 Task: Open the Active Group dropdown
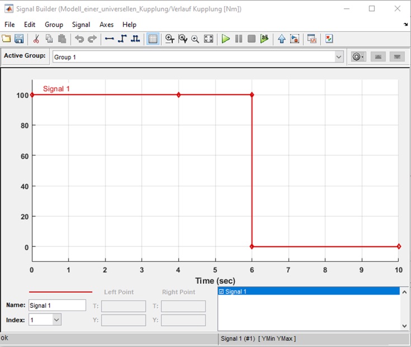[x=339, y=57]
